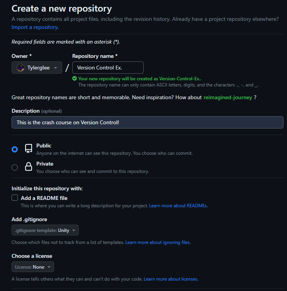Open the .gitignore template Unity dropdown
Image resolution: width=287 pixels, height=291 pixels.
(45, 230)
